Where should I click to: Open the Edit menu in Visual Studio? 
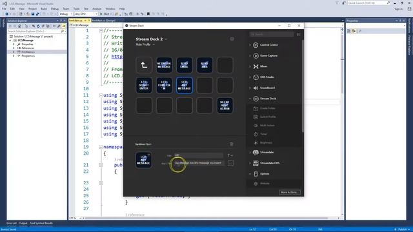point(12,8)
